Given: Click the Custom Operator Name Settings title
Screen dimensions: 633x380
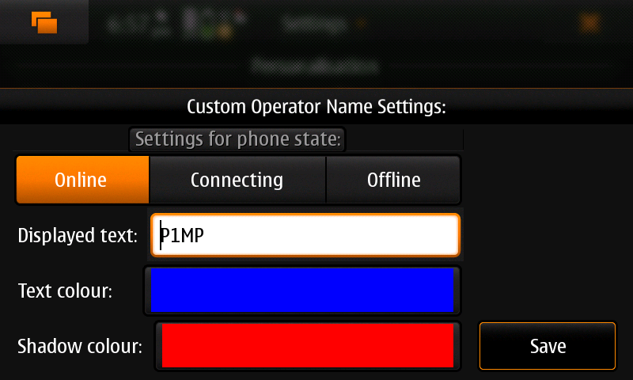Looking at the screenshot, I should tap(316, 107).
